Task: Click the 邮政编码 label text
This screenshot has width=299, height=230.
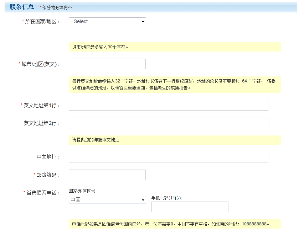Action: 46,175
